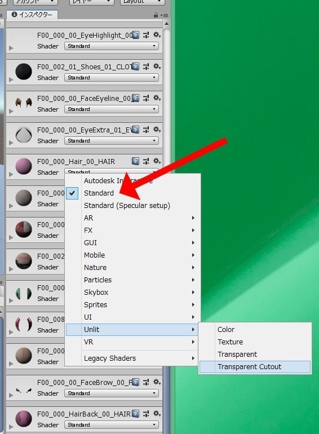Open the Layout dropdown in toolbar
The height and width of the screenshot is (434, 319).
click(142, 2)
